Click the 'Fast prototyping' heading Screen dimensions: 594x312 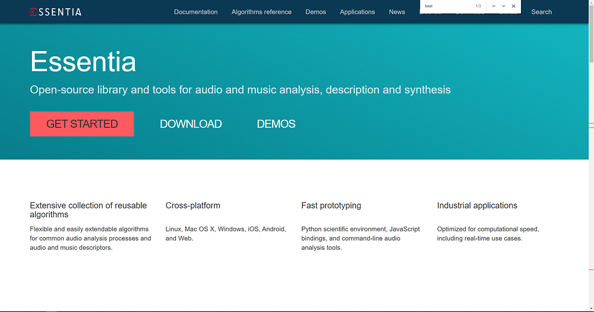coord(331,205)
